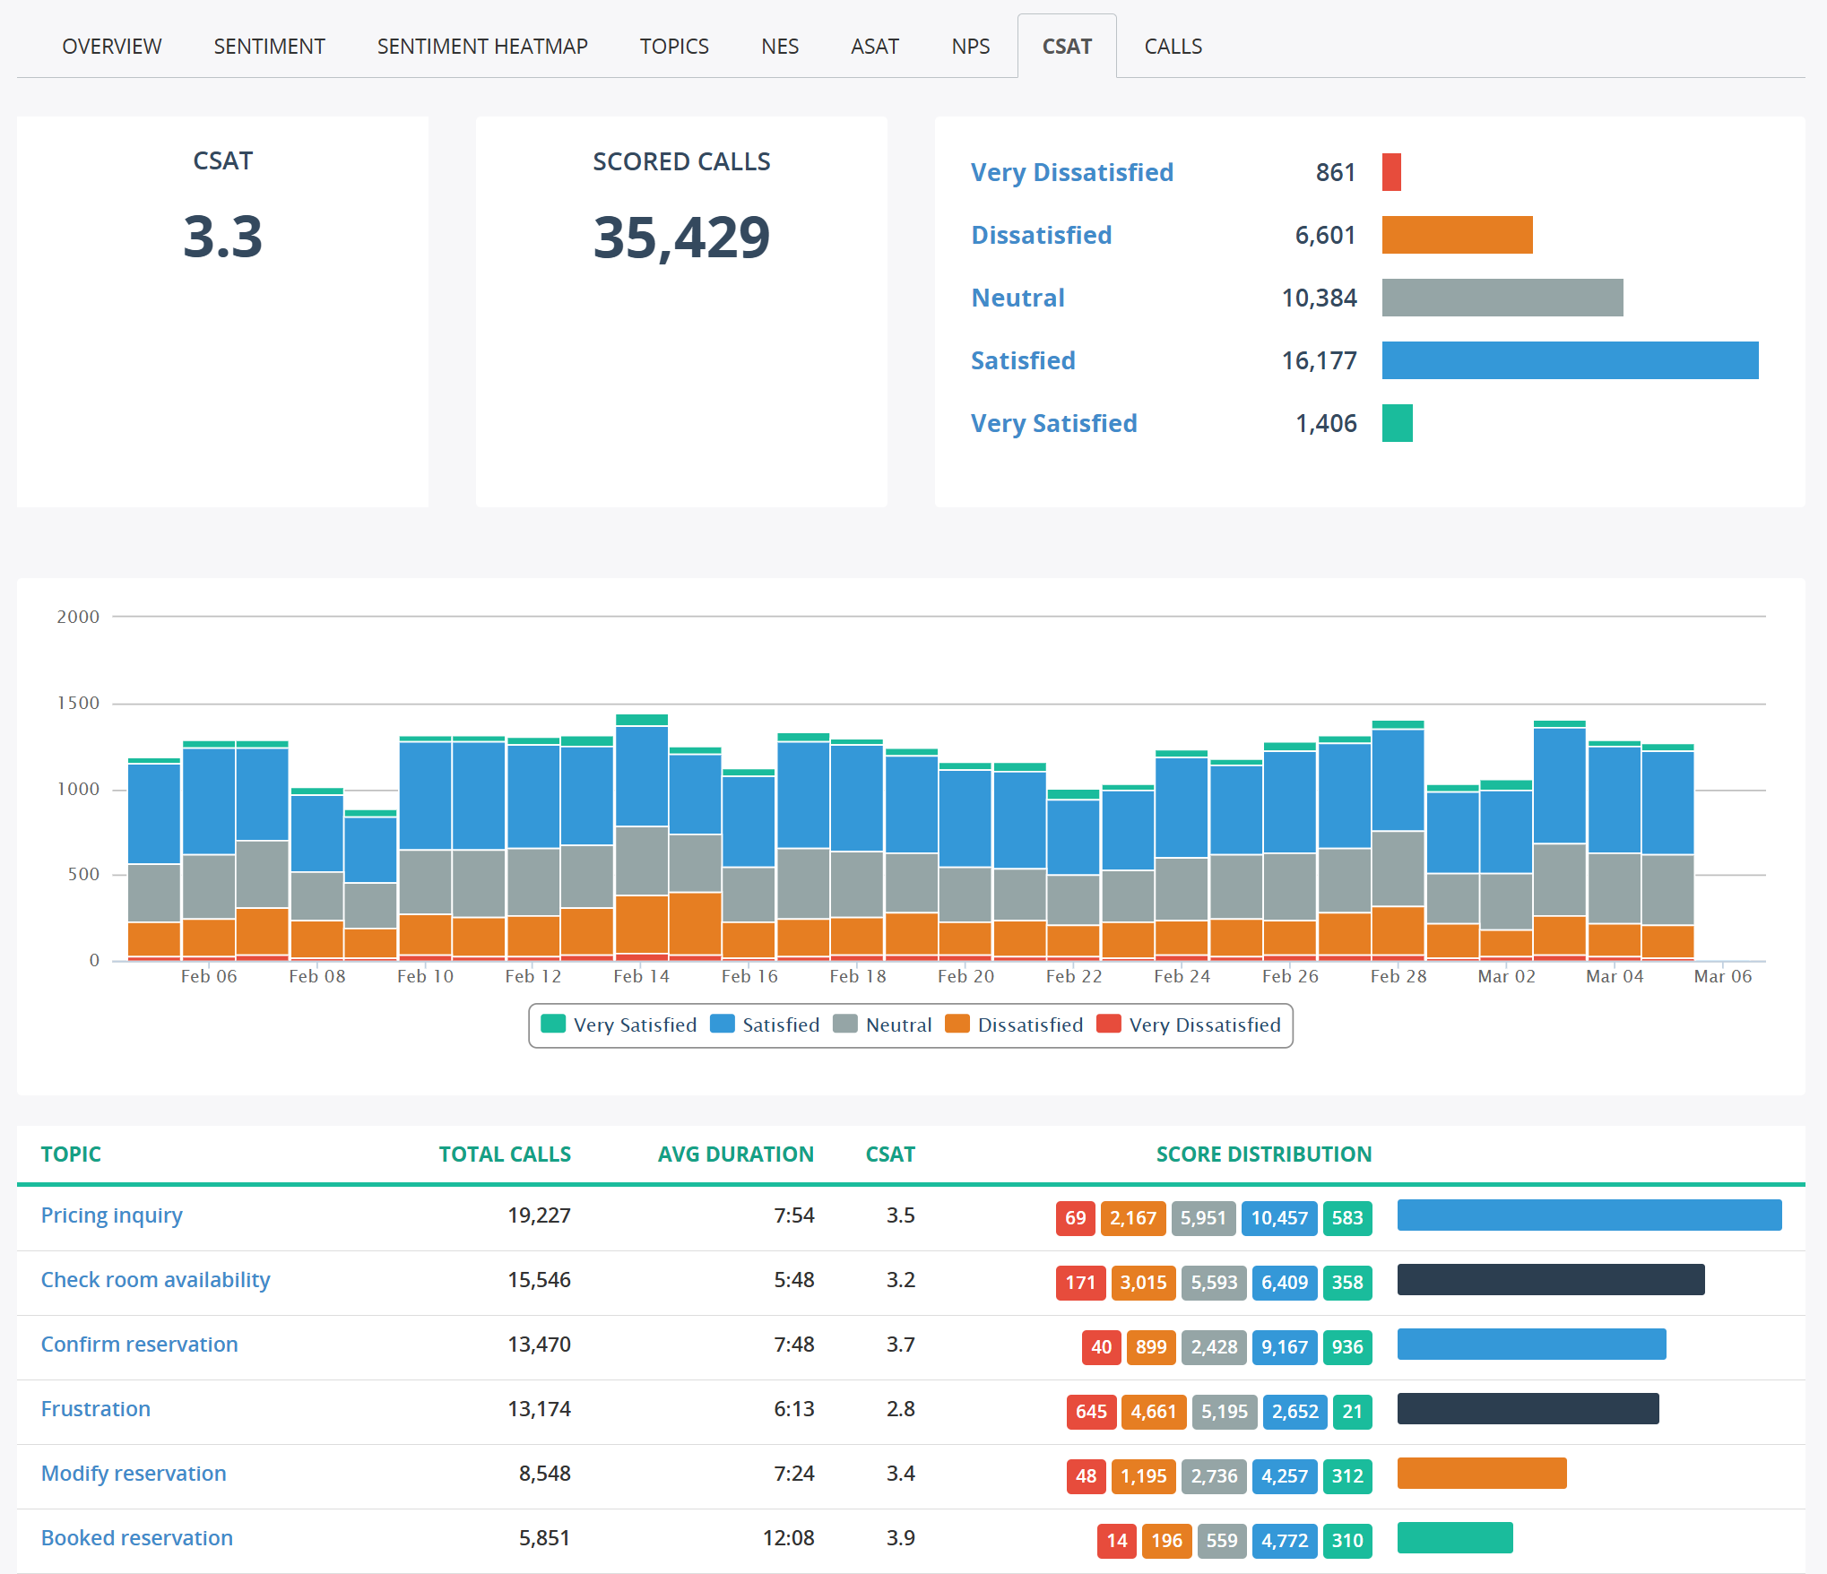The height and width of the screenshot is (1574, 1827).
Task: Open the OVERVIEW tab
Action: [x=112, y=47]
